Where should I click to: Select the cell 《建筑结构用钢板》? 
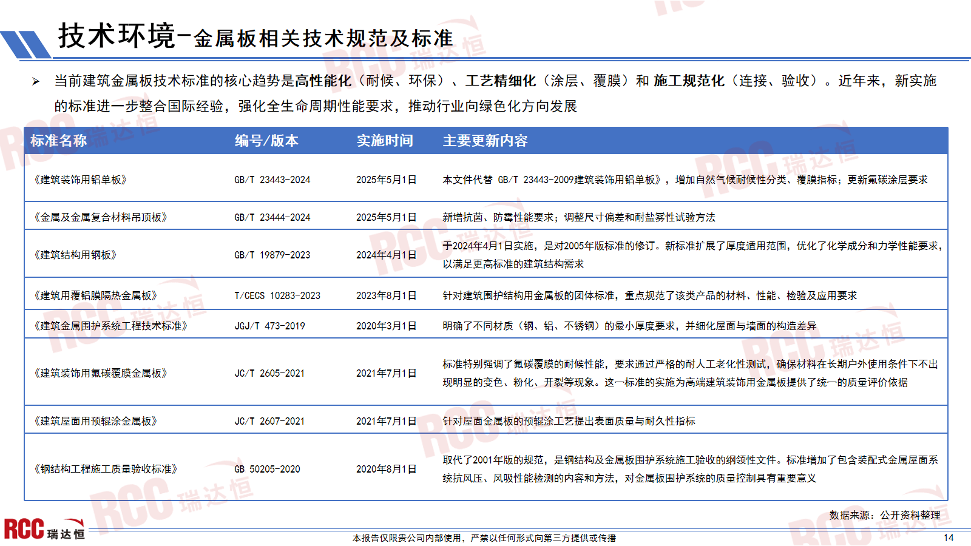pyautogui.click(x=75, y=255)
